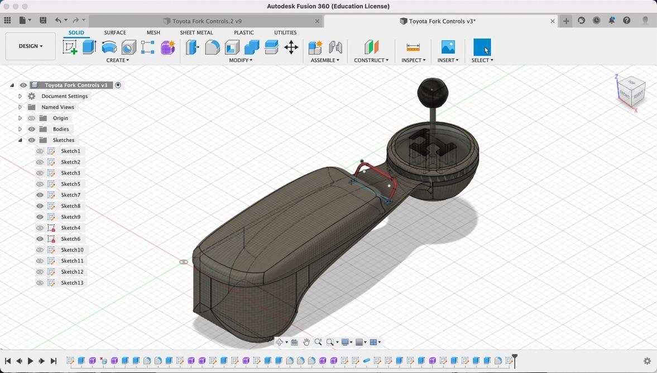
Task: Click the Create Sketch tool icon
Action: 70,47
